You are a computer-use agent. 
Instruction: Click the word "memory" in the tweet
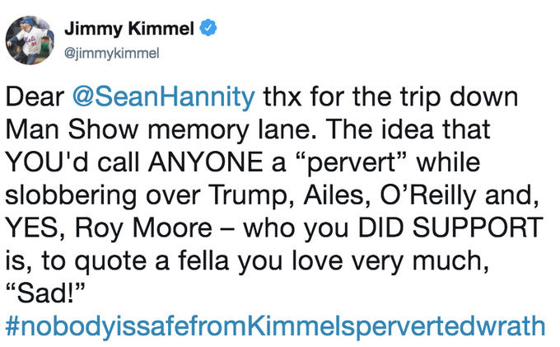click(198, 130)
